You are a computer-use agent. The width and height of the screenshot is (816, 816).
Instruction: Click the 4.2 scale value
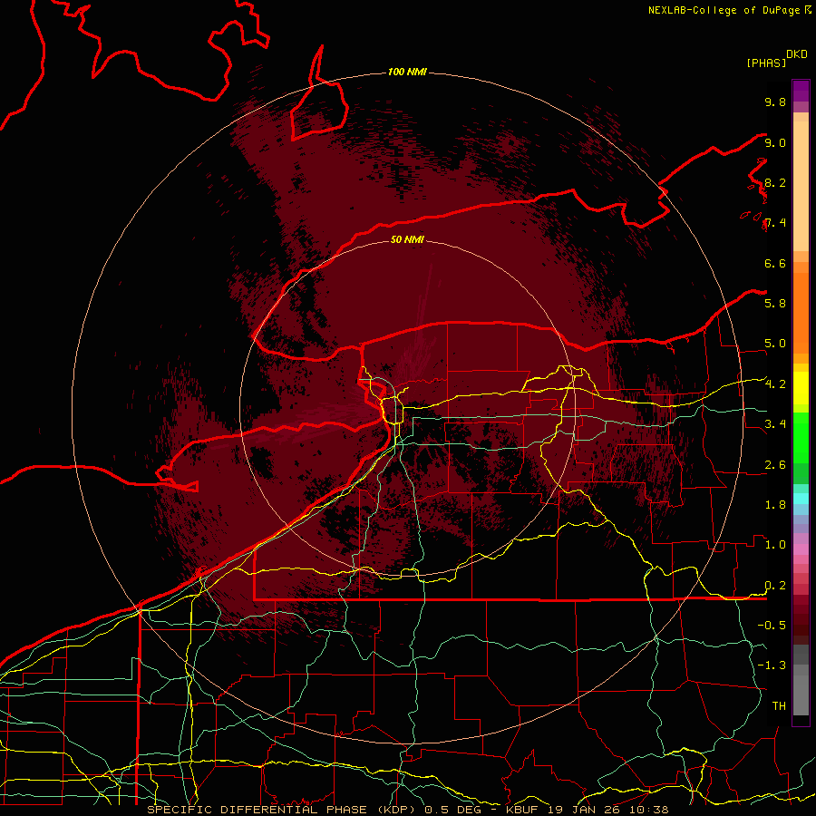(x=775, y=384)
